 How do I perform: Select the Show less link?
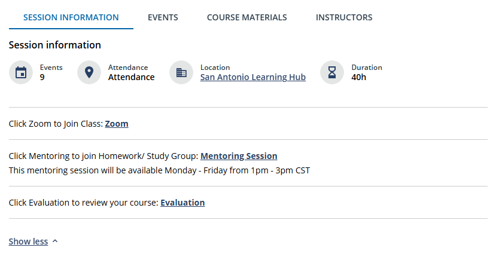[x=28, y=241]
